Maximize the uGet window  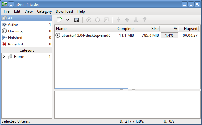[x=191, y=4]
